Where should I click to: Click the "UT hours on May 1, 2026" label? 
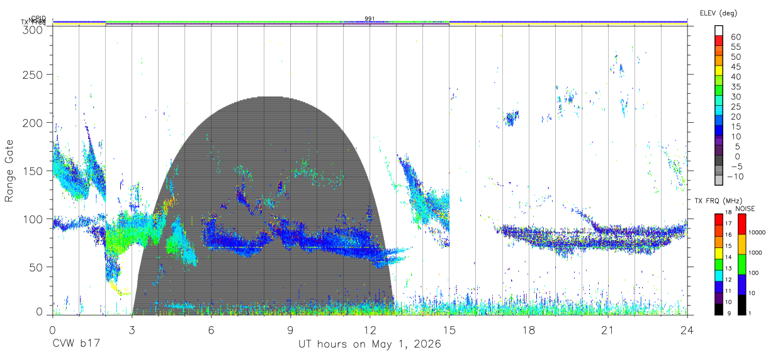[x=370, y=344]
